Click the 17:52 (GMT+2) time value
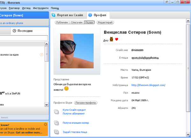Viewport: 191px width, 138px height. [x=140, y=78]
